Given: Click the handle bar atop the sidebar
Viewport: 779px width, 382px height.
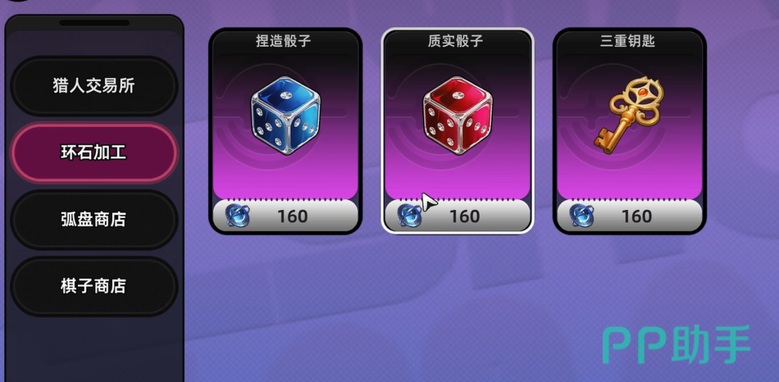Looking at the screenshot, I should click(x=94, y=23).
